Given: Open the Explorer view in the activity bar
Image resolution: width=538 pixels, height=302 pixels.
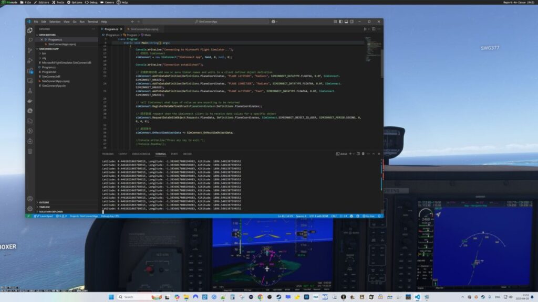Looking at the screenshot, I should click(30, 30).
